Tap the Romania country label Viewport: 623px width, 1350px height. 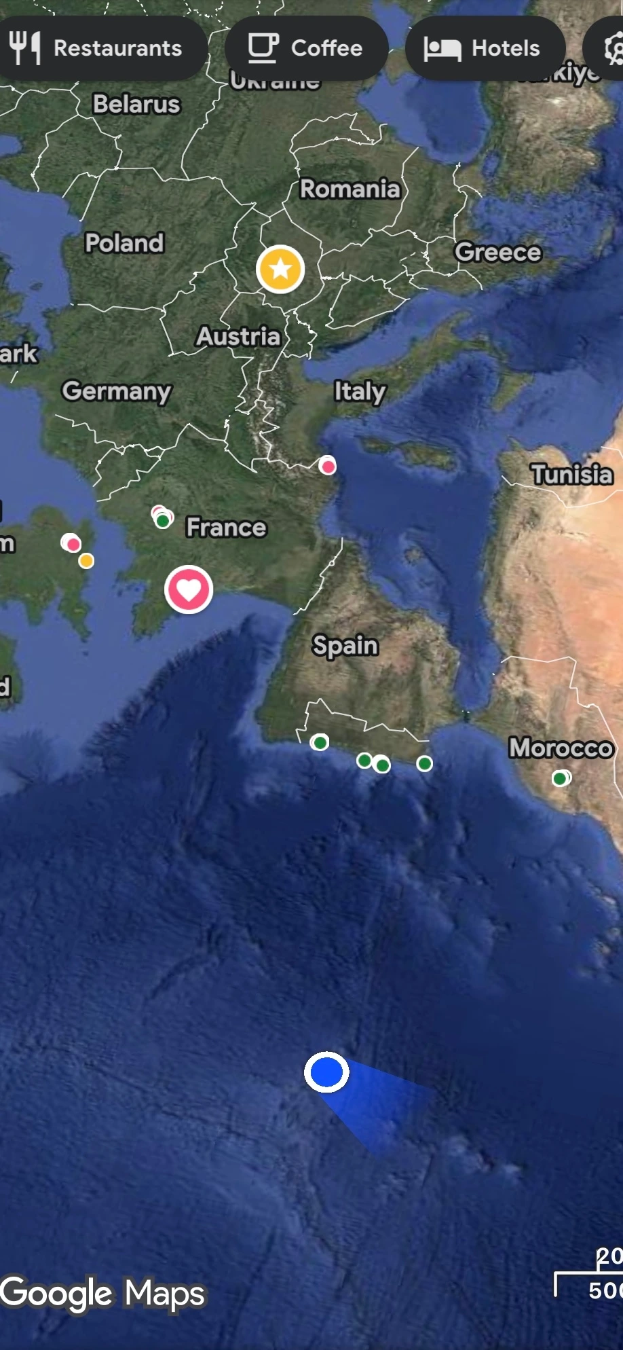(x=350, y=188)
